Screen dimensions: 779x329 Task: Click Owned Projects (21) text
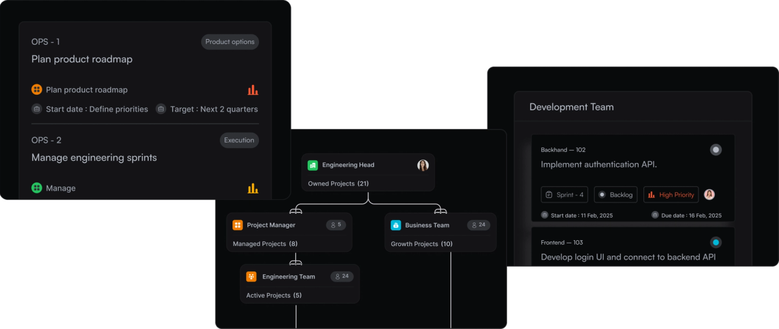(338, 184)
